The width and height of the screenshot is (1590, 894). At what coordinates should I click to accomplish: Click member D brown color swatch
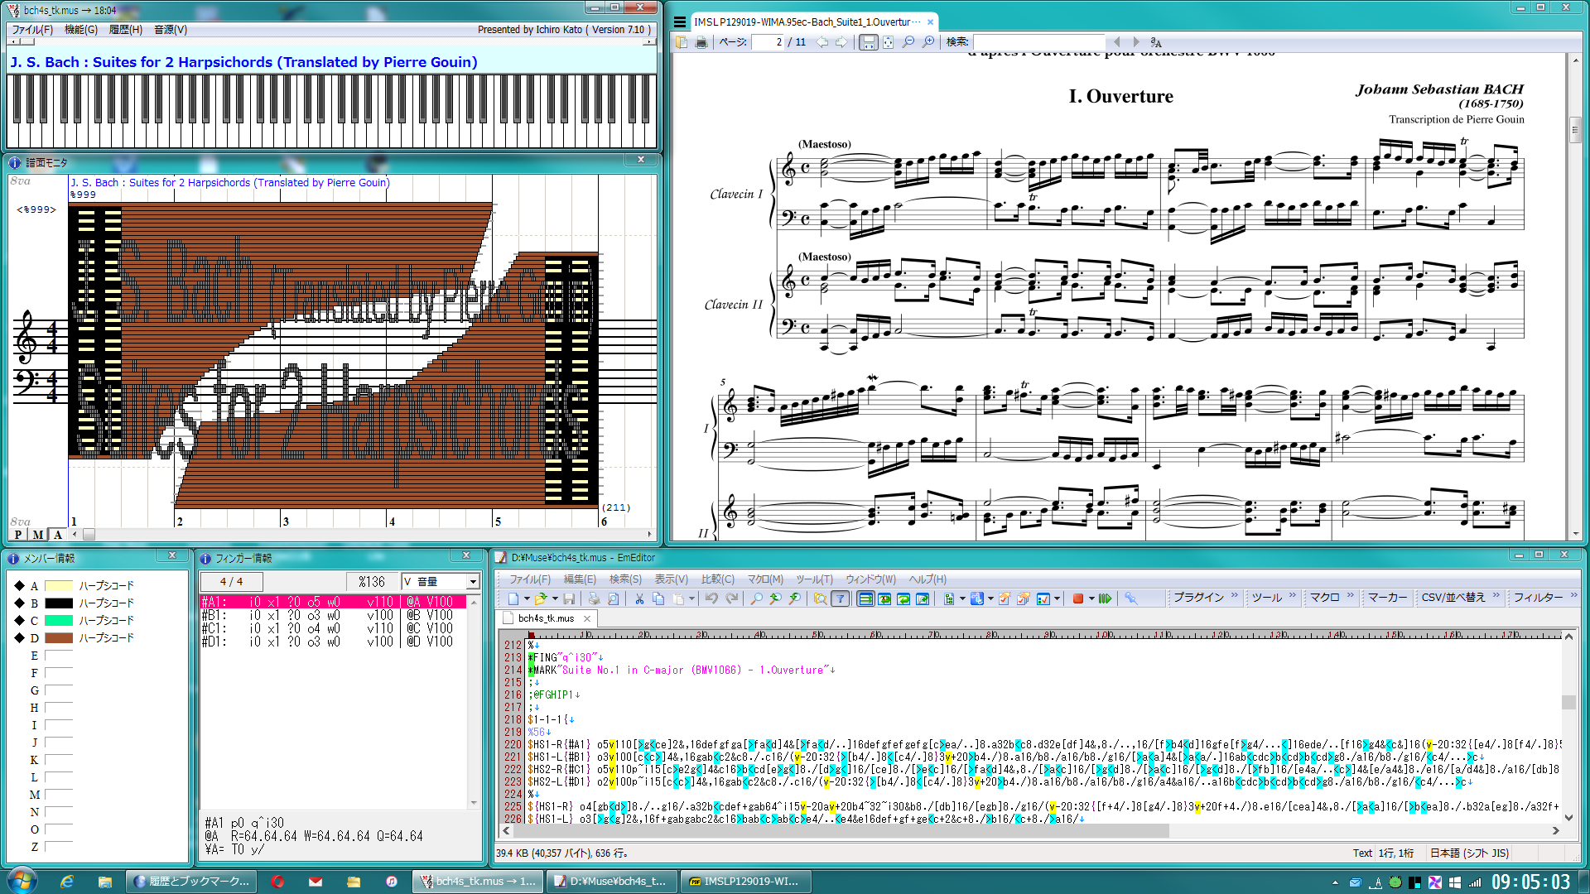[59, 638]
